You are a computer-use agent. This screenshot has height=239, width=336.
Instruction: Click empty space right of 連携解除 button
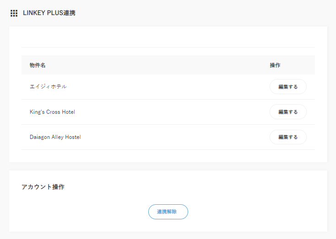tap(256, 212)
